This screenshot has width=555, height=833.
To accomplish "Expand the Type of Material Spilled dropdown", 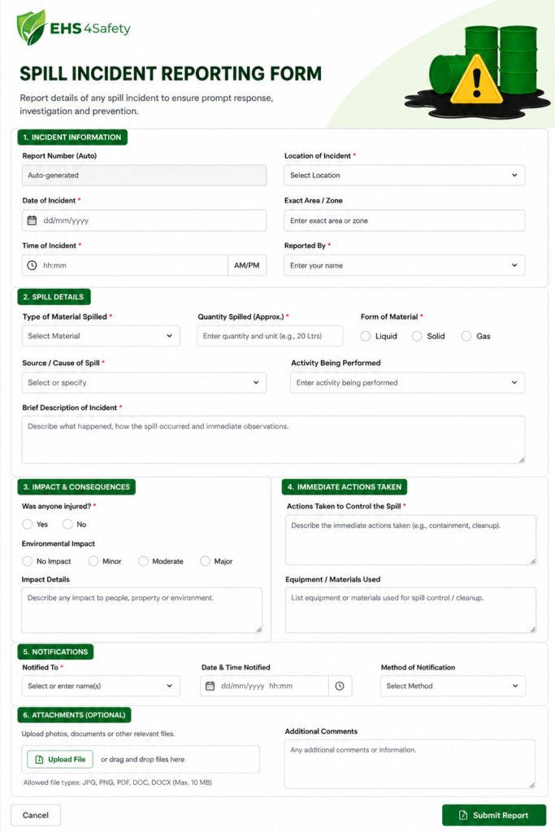I will pos(101,336).
